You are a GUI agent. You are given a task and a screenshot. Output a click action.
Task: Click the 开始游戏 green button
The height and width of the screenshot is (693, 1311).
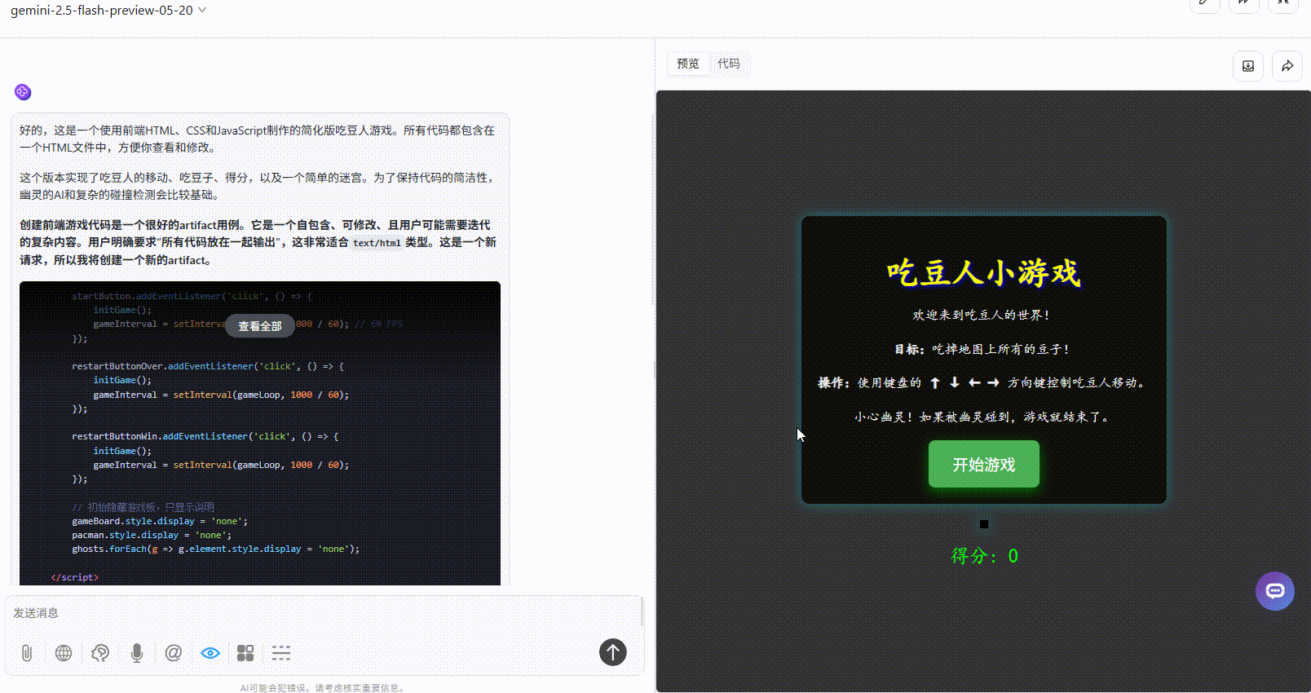[984, 465]
